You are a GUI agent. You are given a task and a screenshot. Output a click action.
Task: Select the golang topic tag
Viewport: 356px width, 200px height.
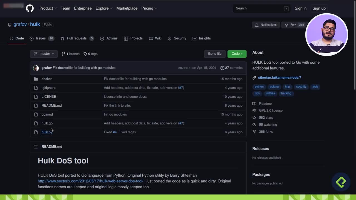[274, 87]
